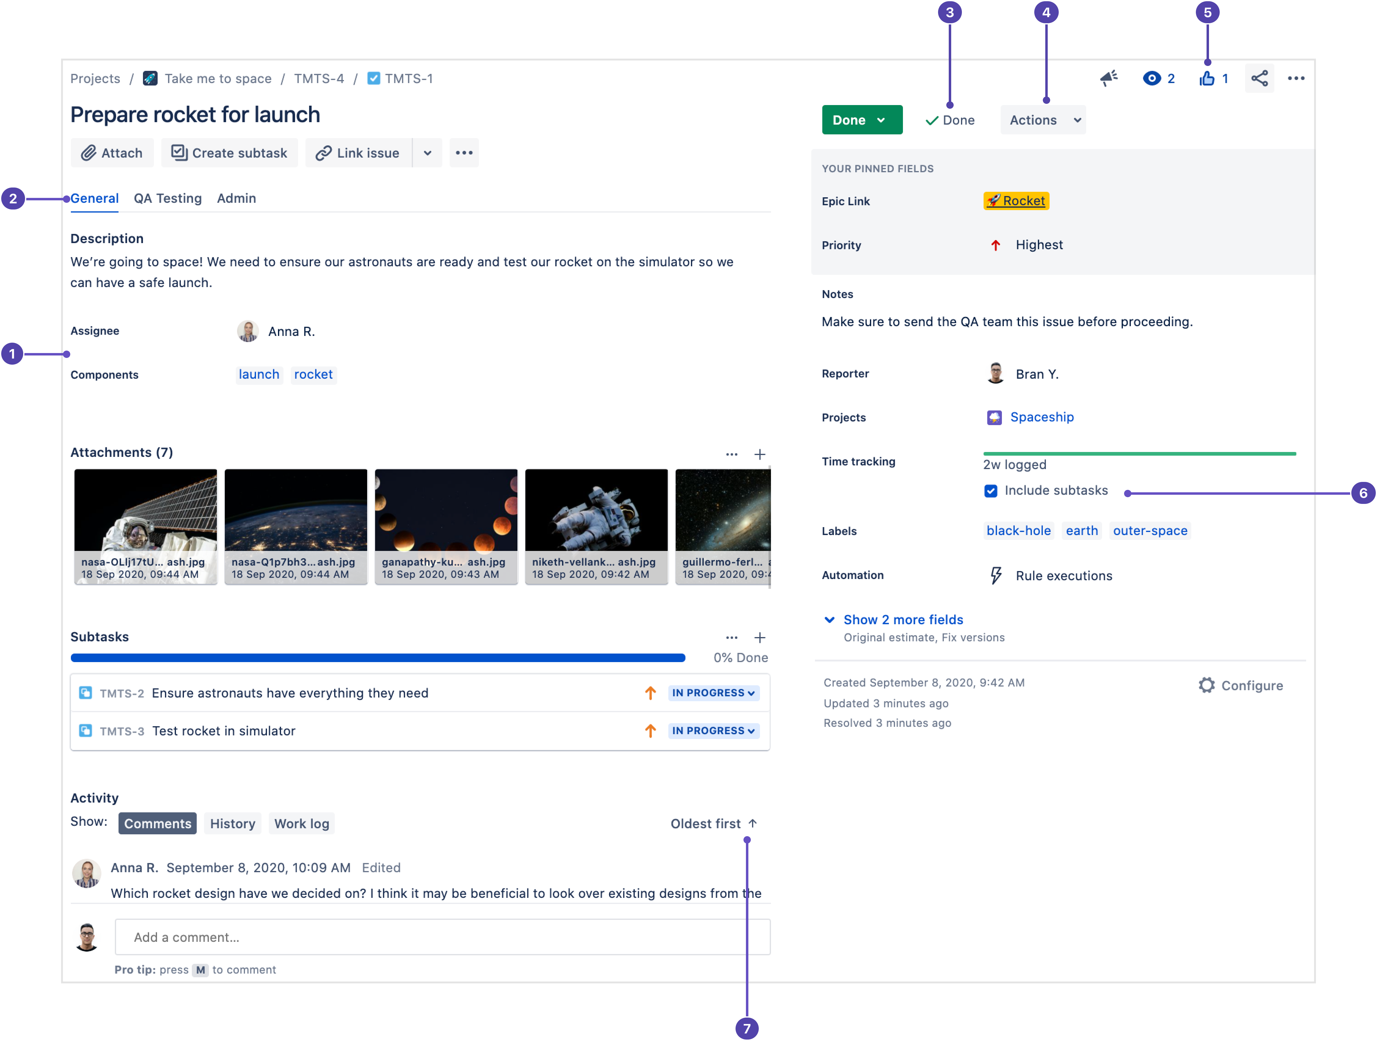Click the black-hole label
Screen dimensions: 1377x1042
[1019, 531]
